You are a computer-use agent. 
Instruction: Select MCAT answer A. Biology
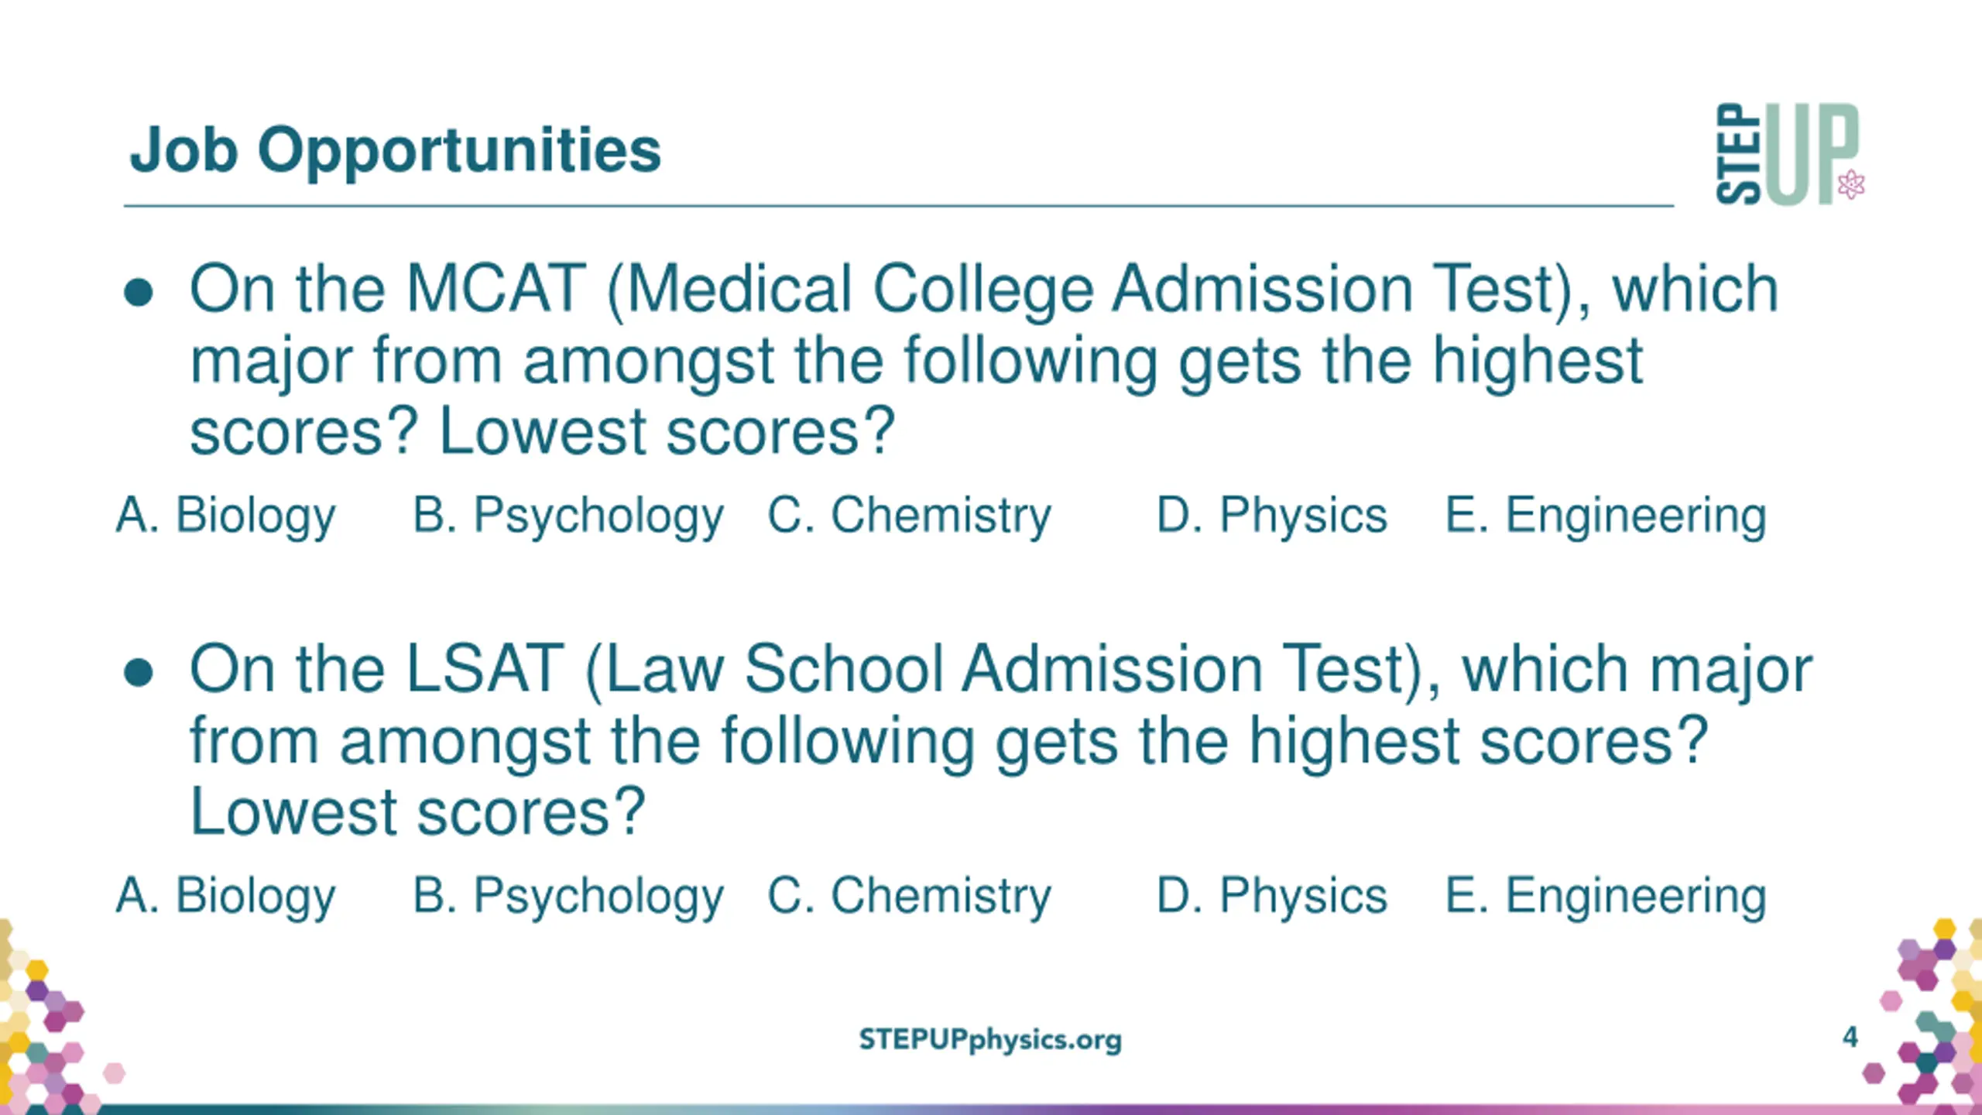click(226, 516)
